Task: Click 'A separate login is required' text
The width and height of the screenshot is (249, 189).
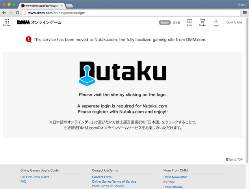Action: pos(123,106)
